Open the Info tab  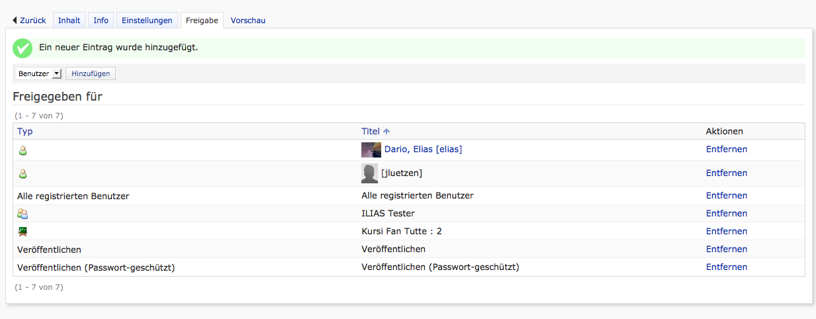pos(101,21)
